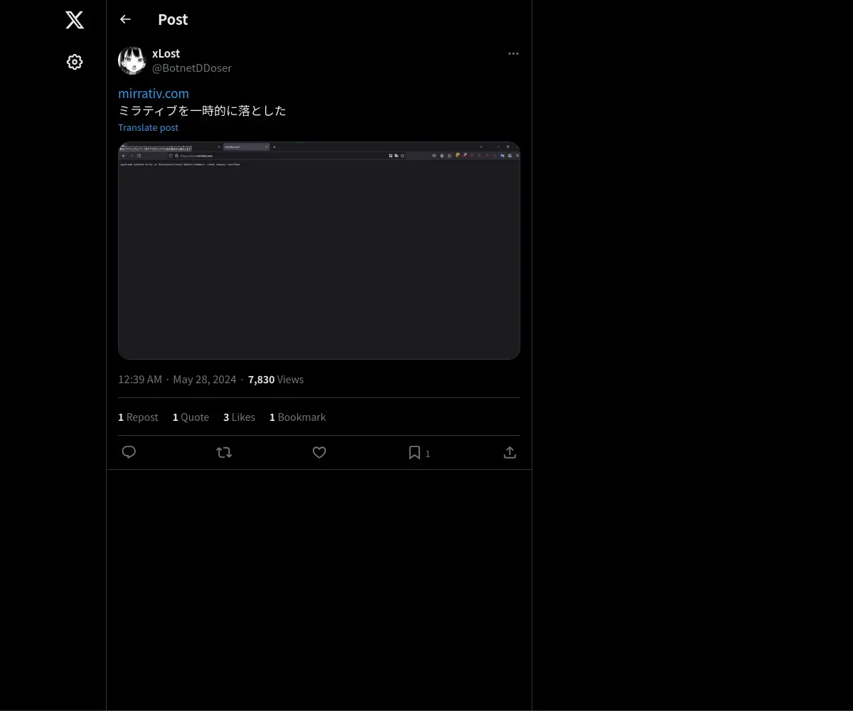Open the xLost display name
Screen dimensions: 853x711
pyautogui.click(x=166, y=53)
